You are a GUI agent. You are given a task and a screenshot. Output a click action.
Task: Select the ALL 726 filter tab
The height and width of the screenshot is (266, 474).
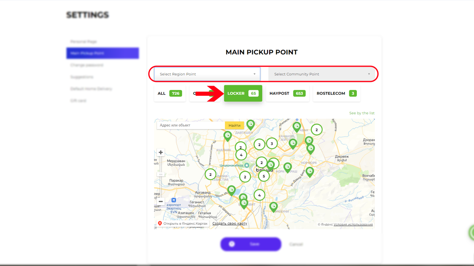170,93
